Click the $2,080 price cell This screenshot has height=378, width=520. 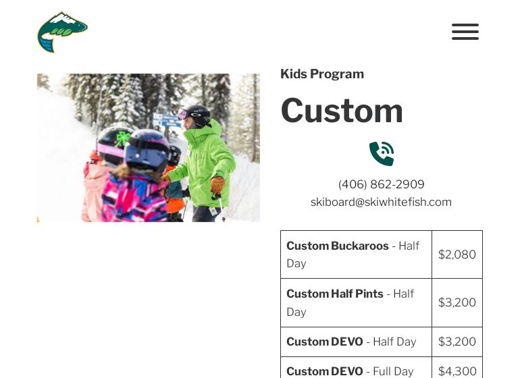pyautogui.click(x=457, y=254)
